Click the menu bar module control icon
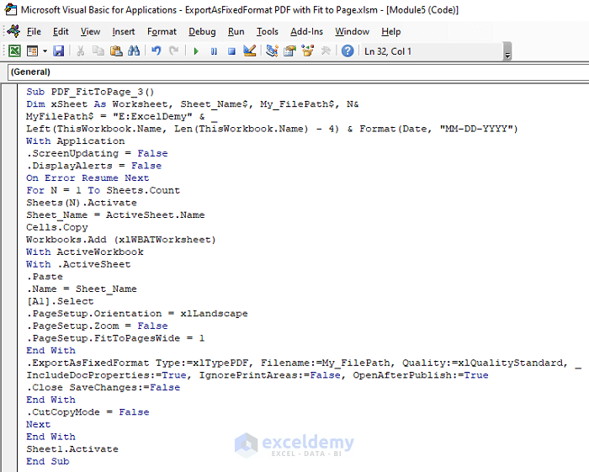This screenshot has height=472, width=589. click(14, 31)
